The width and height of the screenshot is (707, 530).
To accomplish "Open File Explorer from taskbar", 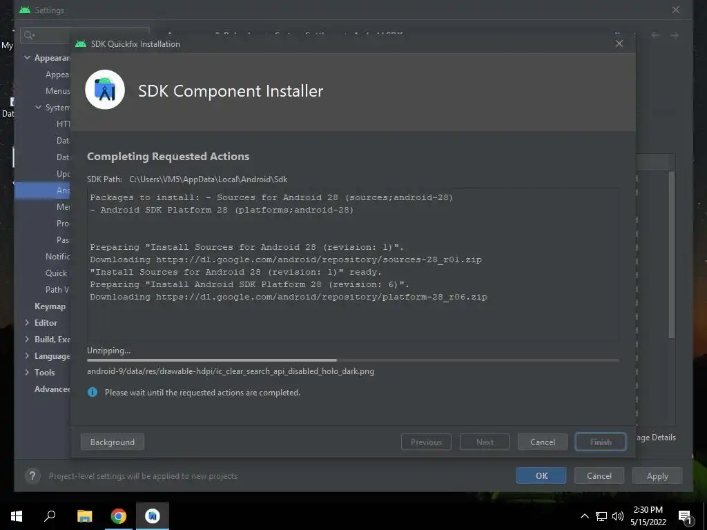I will tap(84, 516).
